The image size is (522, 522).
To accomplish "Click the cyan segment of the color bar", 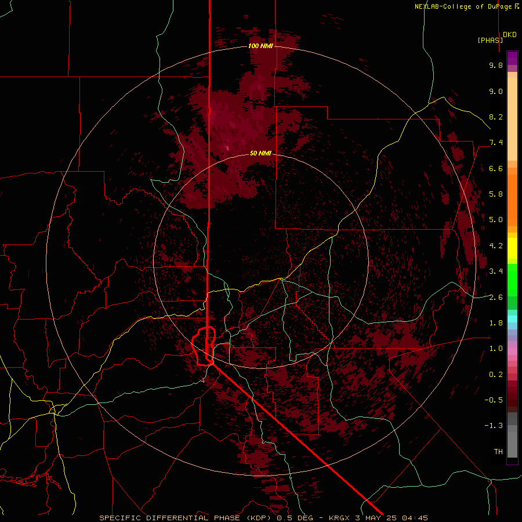I will pos(512,319).
